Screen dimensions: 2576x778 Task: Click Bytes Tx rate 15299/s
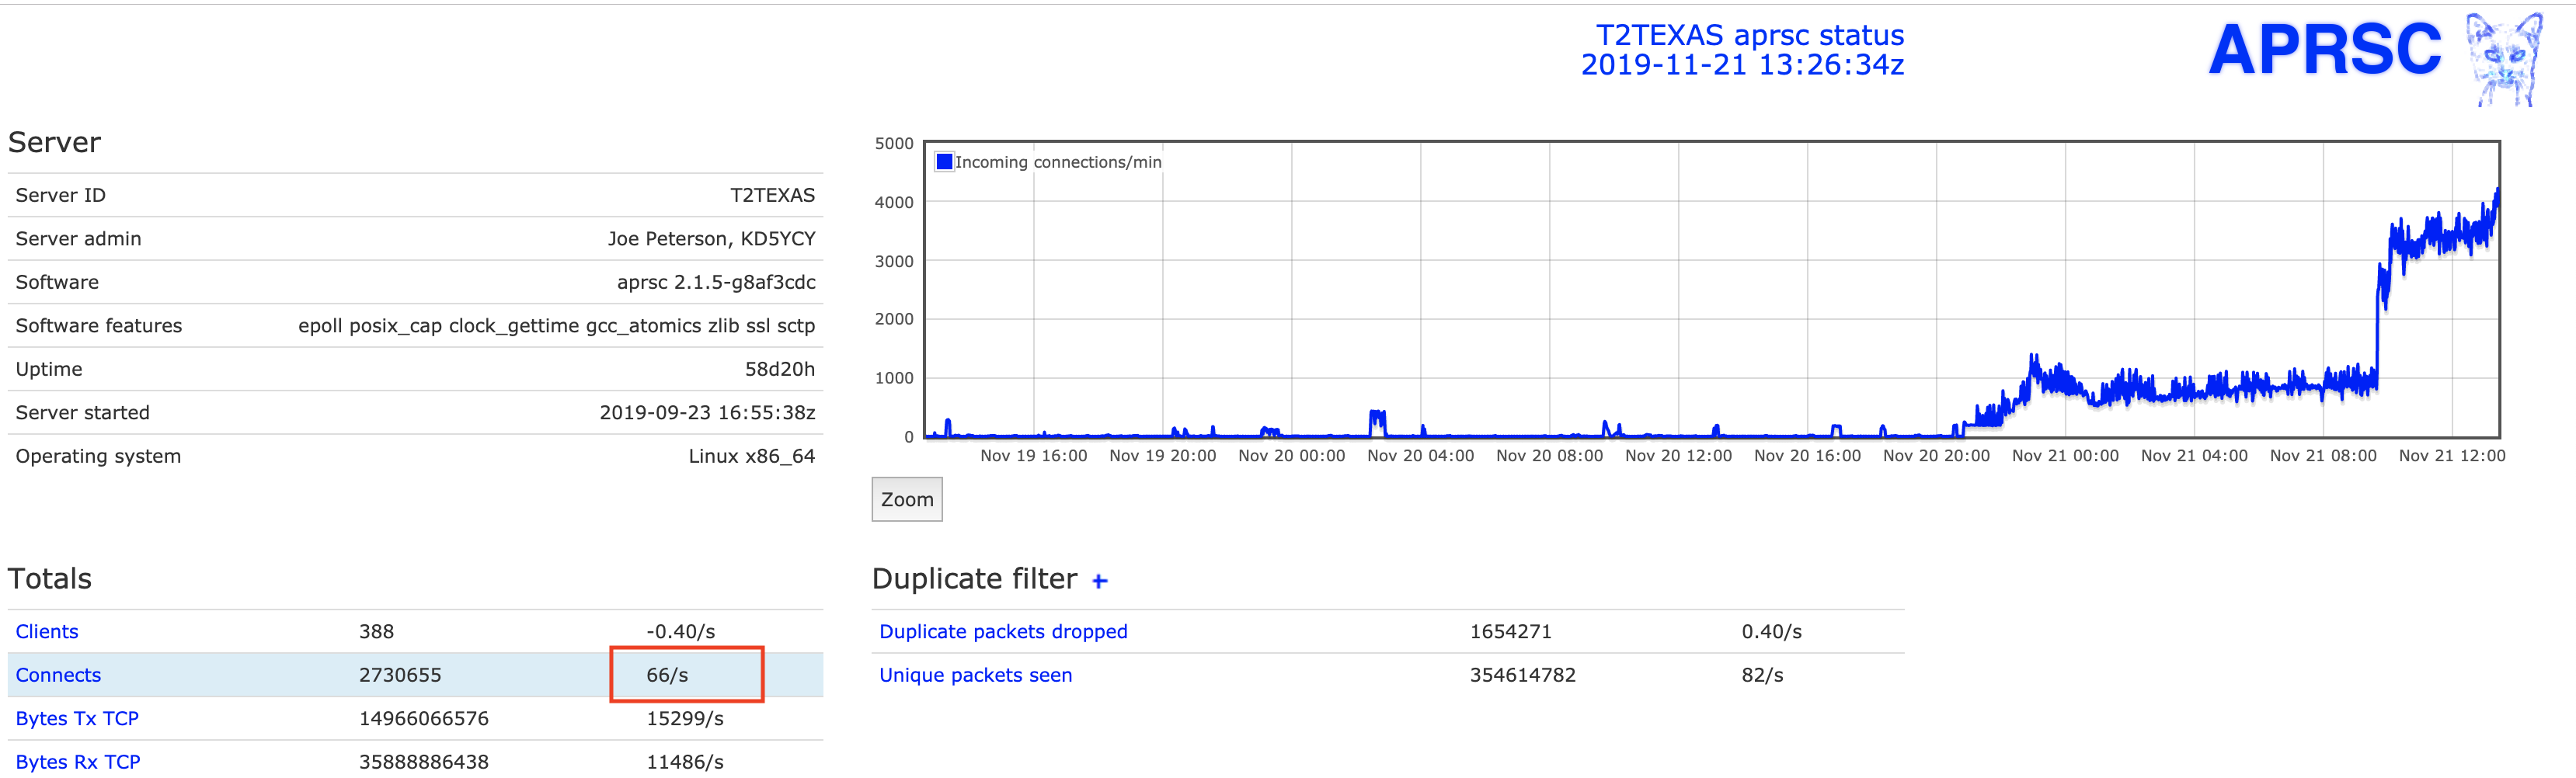(685, 718)
